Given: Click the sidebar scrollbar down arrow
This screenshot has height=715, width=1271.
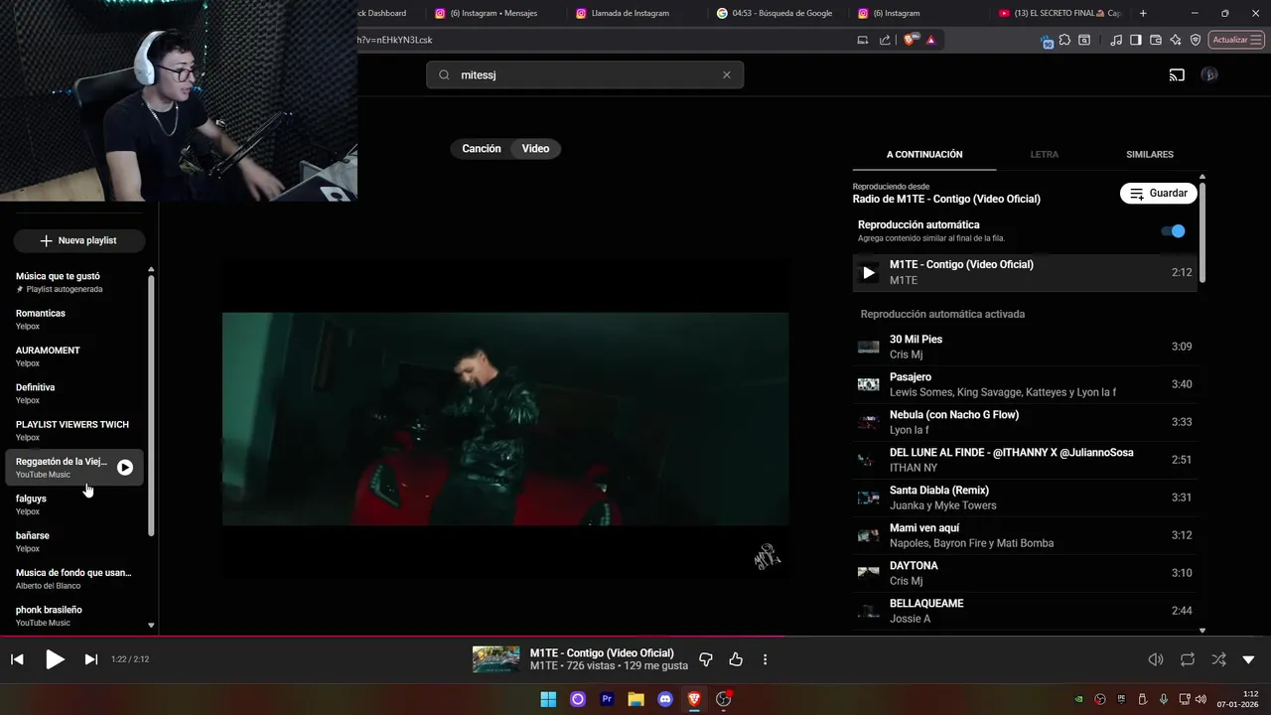Looking at the screenshot, I should [x=151, y=626].
